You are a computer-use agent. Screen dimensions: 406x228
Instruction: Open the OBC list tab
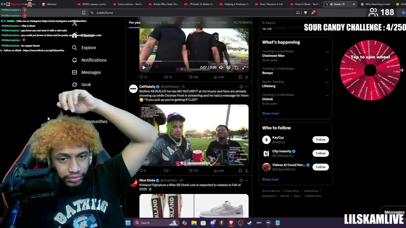(x=171, y=22)
